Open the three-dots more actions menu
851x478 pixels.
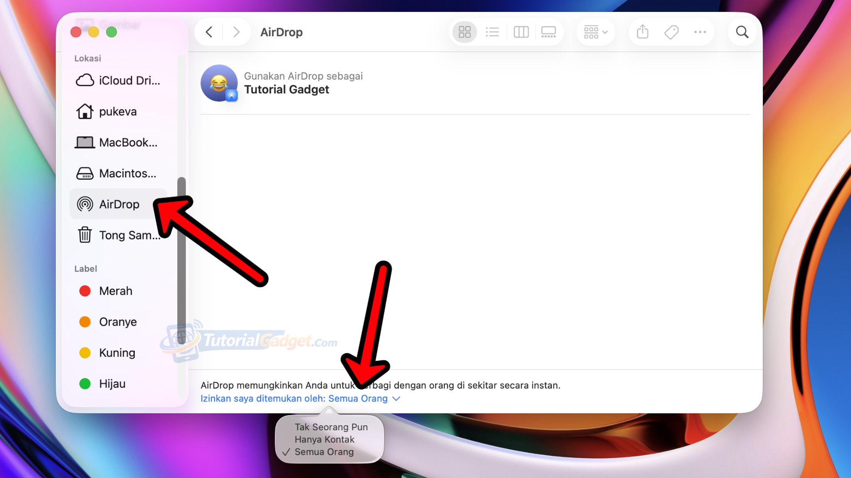(x=700, y=32)
